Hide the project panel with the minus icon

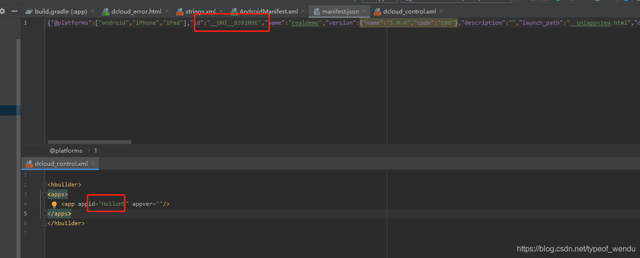(15, 11)
